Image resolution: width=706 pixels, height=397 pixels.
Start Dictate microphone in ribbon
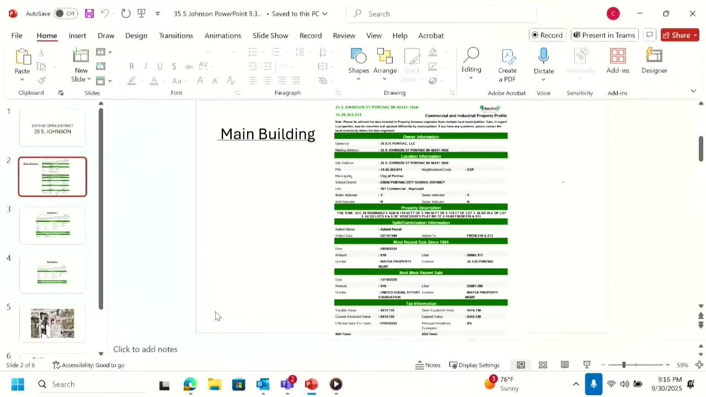tap(544, 56)
